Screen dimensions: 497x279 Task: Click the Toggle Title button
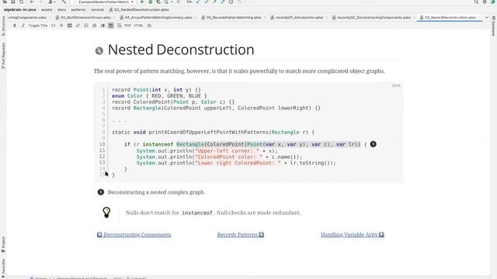point(38,26)
